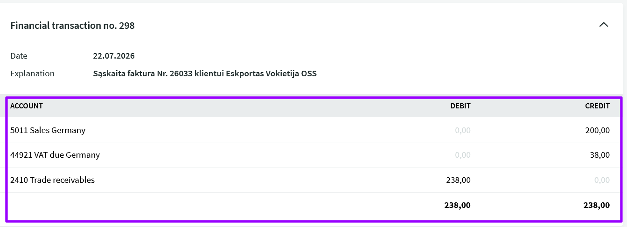Click the 238,00 debit amount for Trade receivables
Image resolution: width=627 pixels, height=227 pixels.
459,180
